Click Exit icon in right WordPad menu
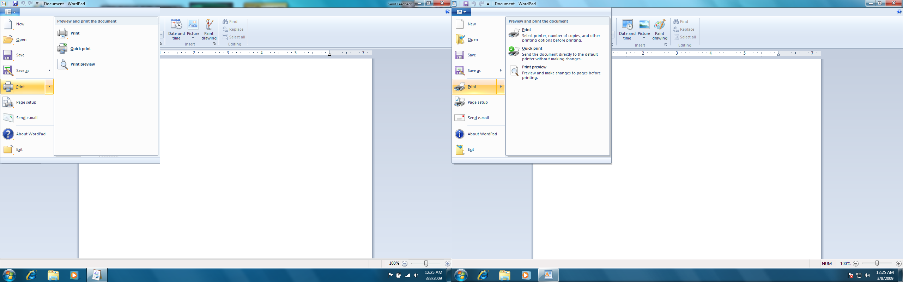The width and height of the screenshot is (903, 282). [x=460, y=149]
